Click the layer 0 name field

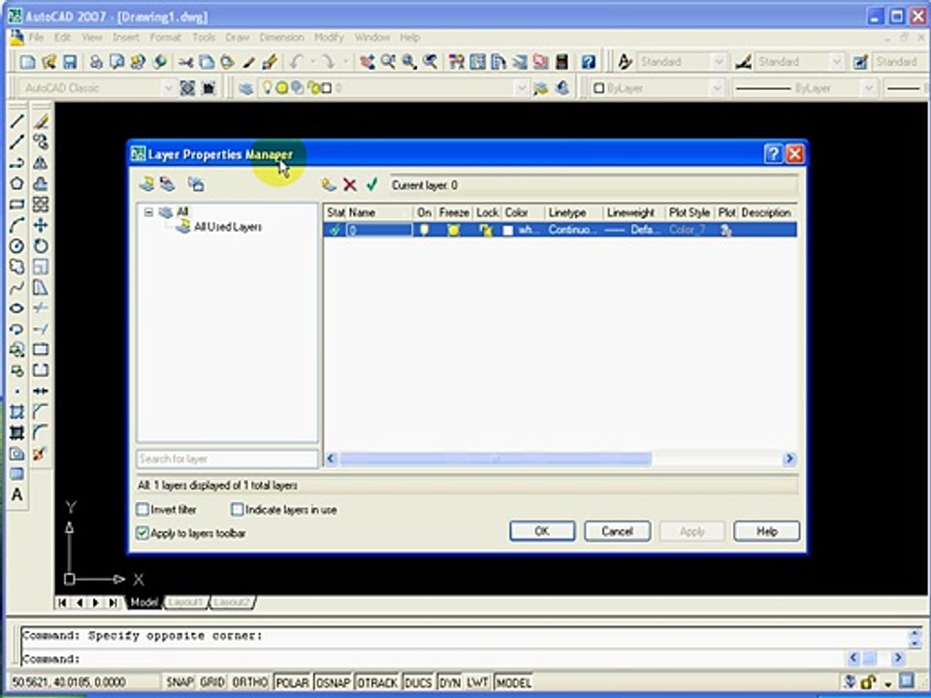coord(379,230)
